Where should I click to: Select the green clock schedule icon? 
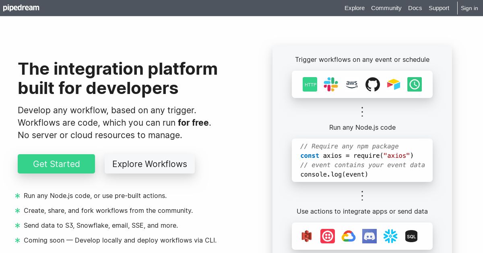(415, 84)
